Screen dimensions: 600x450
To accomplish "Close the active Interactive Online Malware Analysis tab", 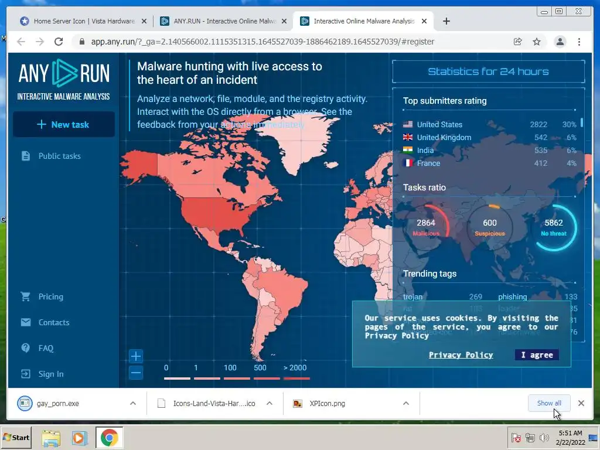I will pyautogui.click(x=424, y=22).
